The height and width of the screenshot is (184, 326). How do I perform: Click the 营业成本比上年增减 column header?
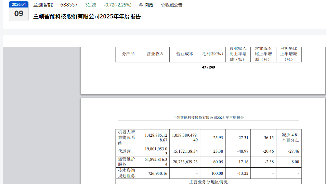coord(263,54)
